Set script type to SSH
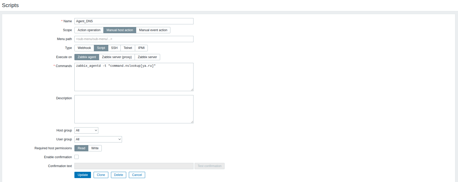Viewport: 458px width, 182px height. click(114, 48)
